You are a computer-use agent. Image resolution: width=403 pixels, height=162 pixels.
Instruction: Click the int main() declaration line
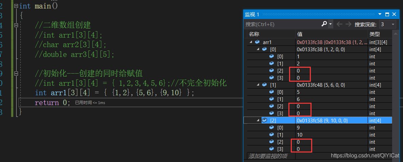[38, 6]
